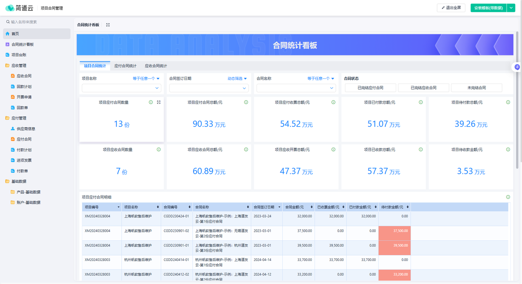Click the 退出全屏 button
Image resolution: width=522 pixels, height=284 pixels.
(x=451, y=8)
